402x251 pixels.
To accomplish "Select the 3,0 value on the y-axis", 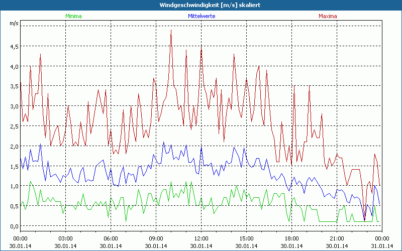I will pos(14,106).
